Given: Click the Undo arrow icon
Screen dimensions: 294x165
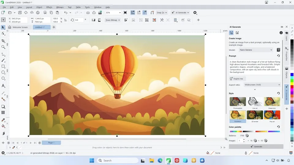Looking at the screenshot, I should click(x=66, y=13).
